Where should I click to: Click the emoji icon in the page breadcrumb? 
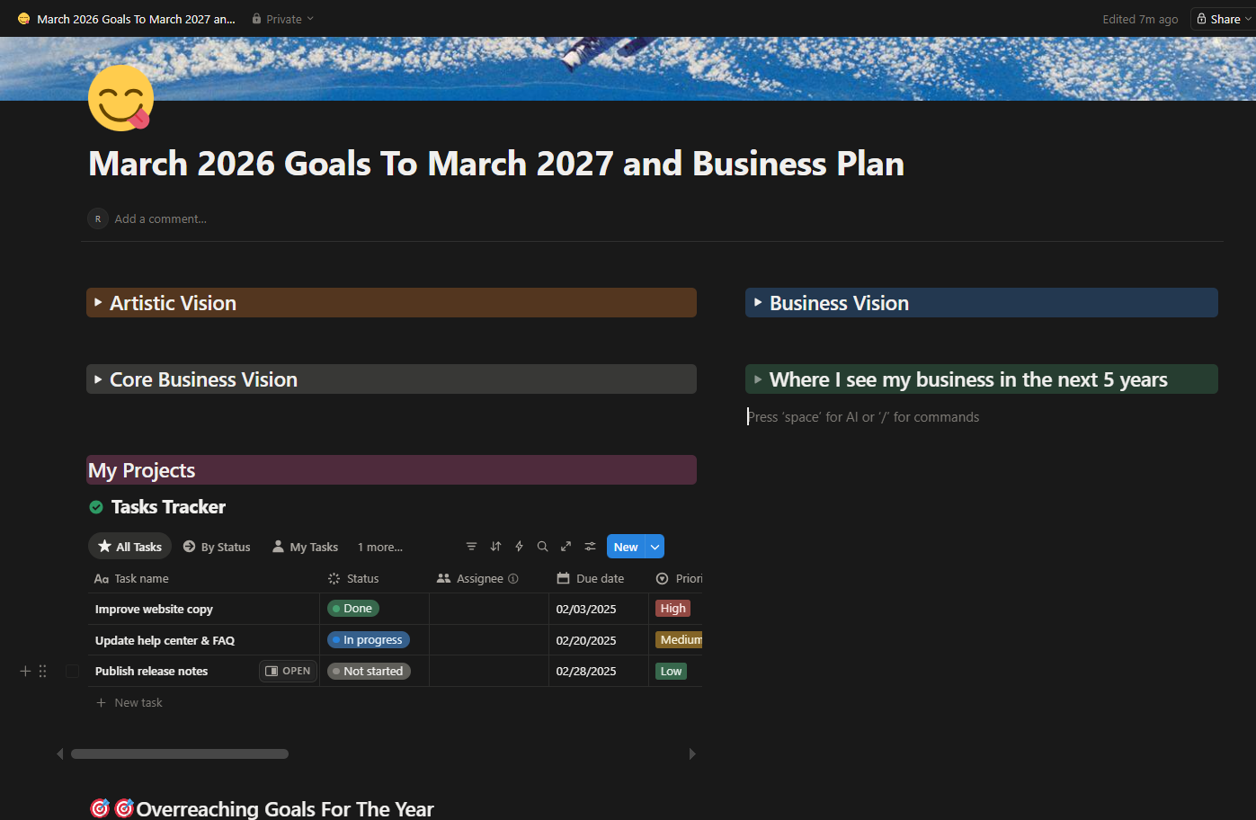(23, 19)
